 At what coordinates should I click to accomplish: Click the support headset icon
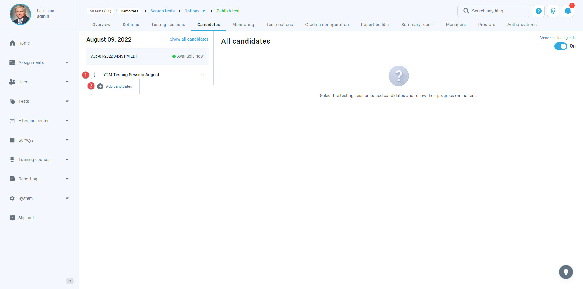click(553, 11)
